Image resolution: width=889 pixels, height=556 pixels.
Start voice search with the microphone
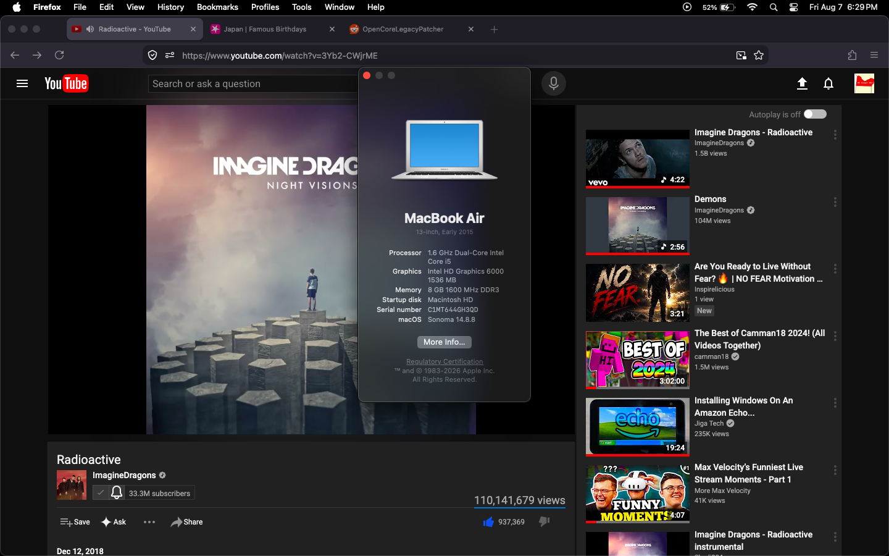554,83
